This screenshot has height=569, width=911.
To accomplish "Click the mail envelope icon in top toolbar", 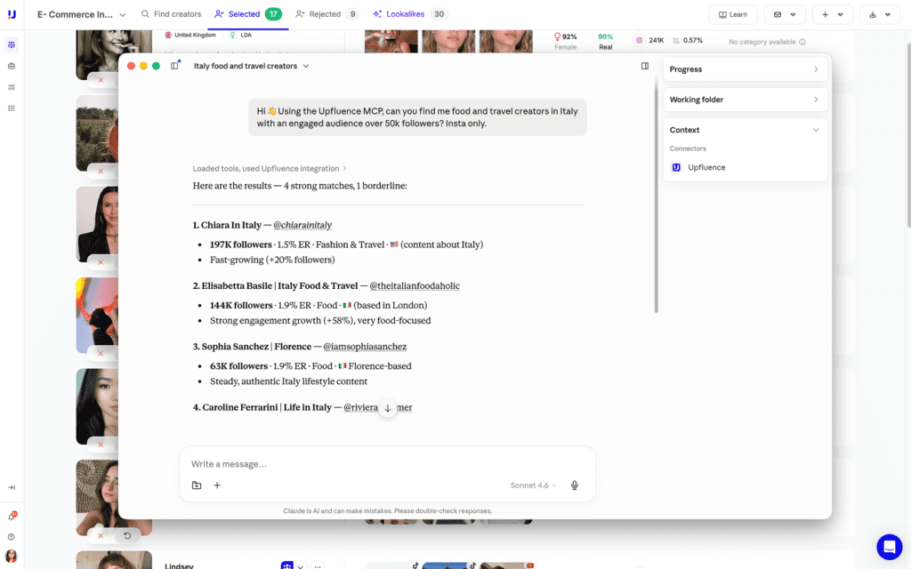I will [x=778, y=14].
